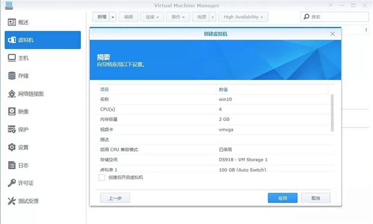
Task: Click the 项目 column header
Action: (157, 90)
